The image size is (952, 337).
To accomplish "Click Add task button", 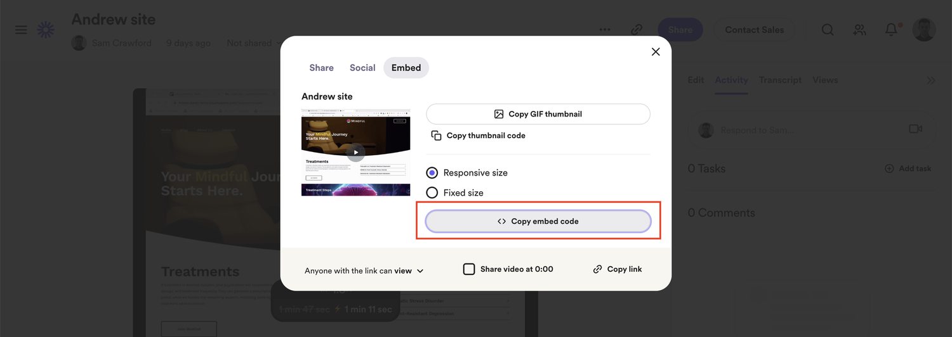I will coord(908,168).
